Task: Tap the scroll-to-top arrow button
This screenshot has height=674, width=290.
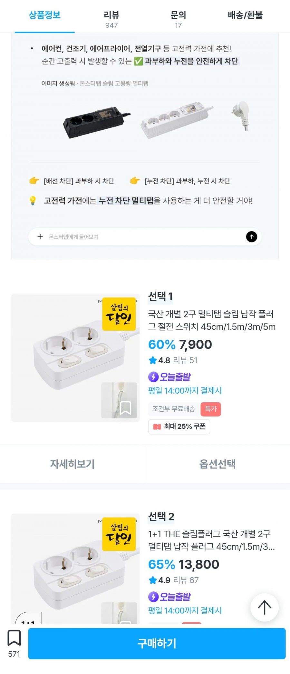Action: coord(265,607)
